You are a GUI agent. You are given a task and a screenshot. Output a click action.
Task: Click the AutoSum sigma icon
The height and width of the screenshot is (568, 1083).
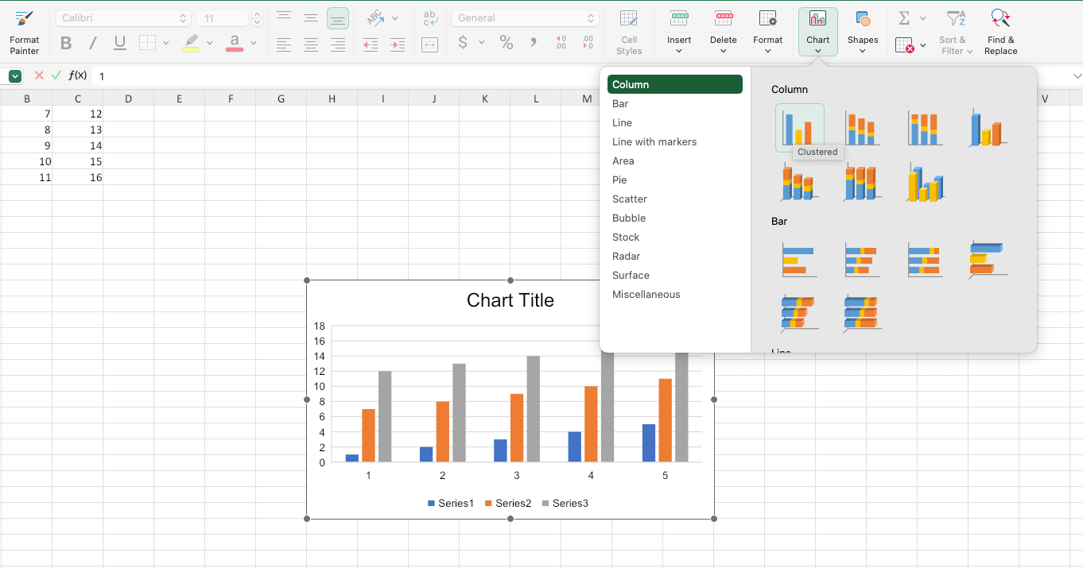point(904,18)
